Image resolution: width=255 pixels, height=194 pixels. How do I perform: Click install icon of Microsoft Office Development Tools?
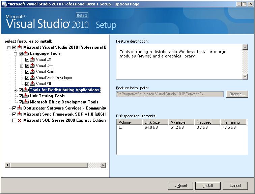26,102
